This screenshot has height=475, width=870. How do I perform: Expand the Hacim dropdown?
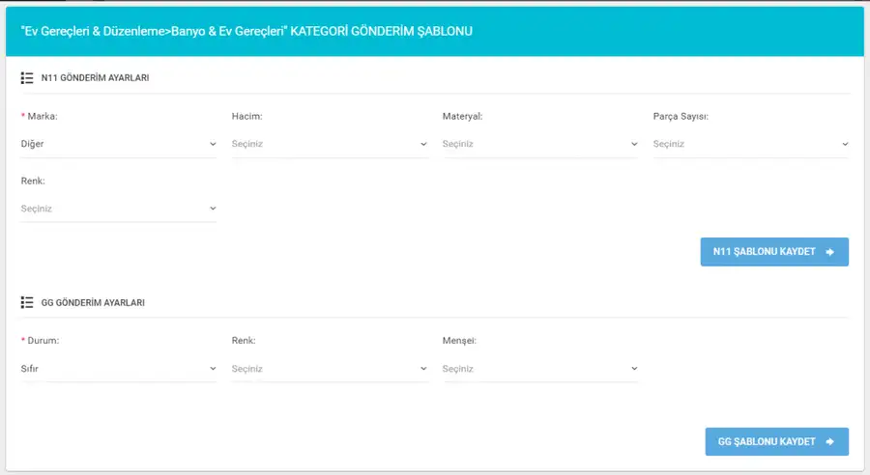click(329, 144)
